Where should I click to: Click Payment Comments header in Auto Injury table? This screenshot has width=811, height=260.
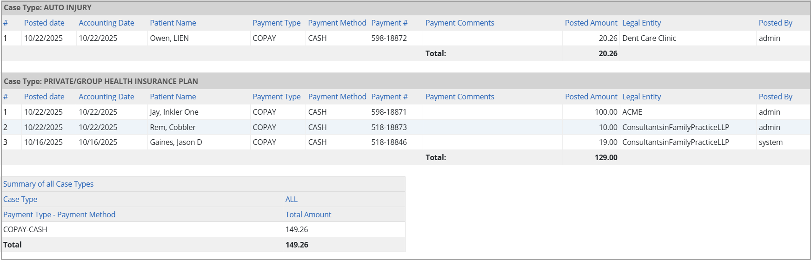coord(459,23)
